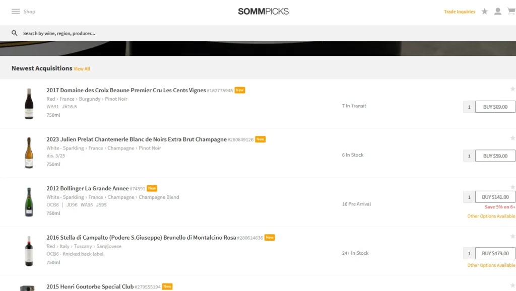516x291 pixels.
Task: Focus the wine search input field
Action: pyautogui.click(x=263, y=33)
